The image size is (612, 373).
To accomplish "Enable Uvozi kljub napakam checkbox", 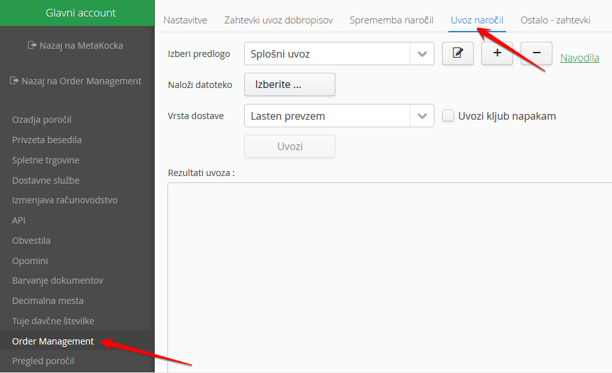I will [448, 116].
